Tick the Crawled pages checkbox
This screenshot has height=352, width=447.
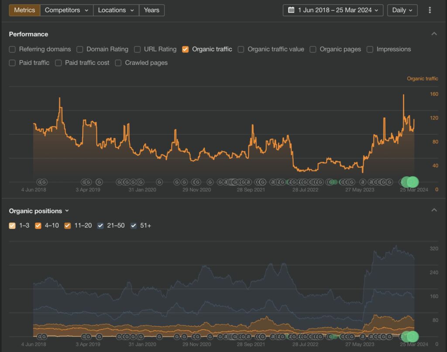[118, 63]
